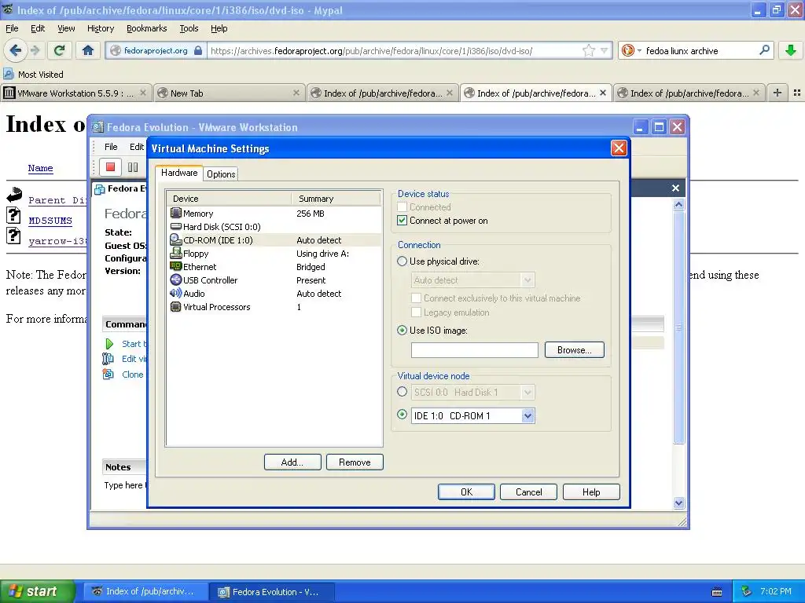Screen dimensions: 805x603
Task: Click the padlock icon in address bar
Action: pos(197,50)
